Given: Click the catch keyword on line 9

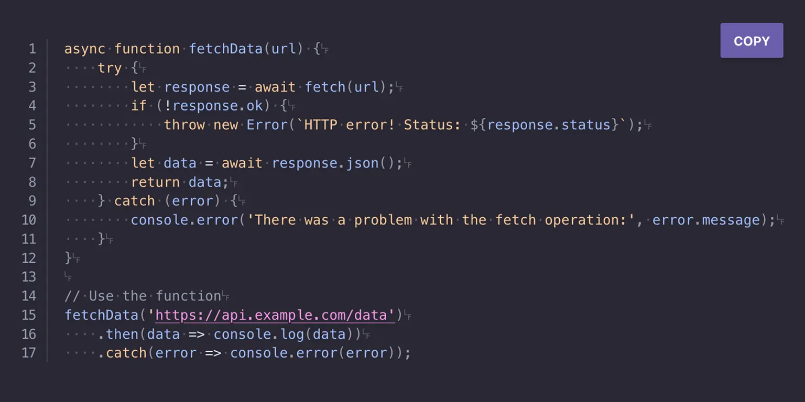Looking at the screenshot, I should (134, 200).
